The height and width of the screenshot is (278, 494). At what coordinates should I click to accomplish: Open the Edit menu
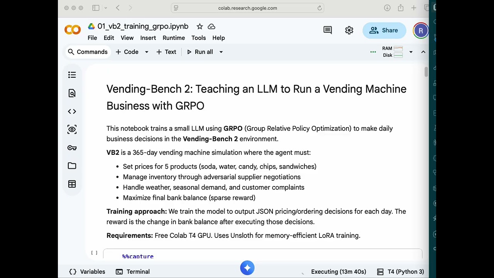[109, 38]
